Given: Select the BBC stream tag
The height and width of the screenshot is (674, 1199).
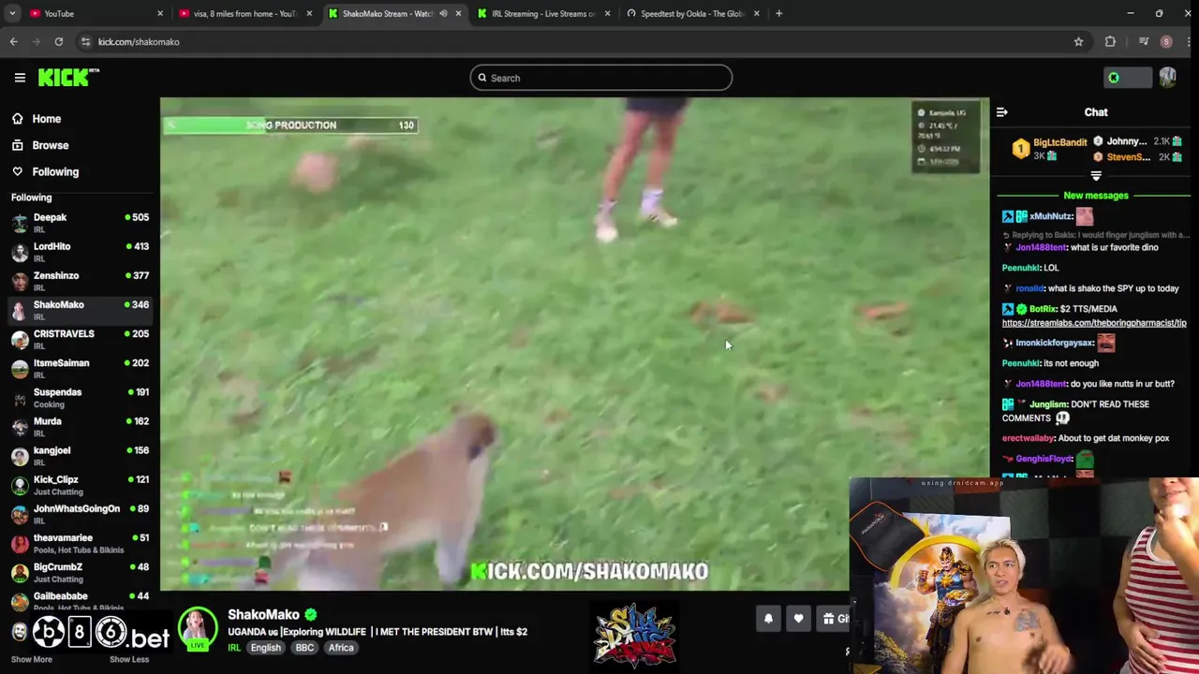Looking at the screenshot, I should (304, 648).
